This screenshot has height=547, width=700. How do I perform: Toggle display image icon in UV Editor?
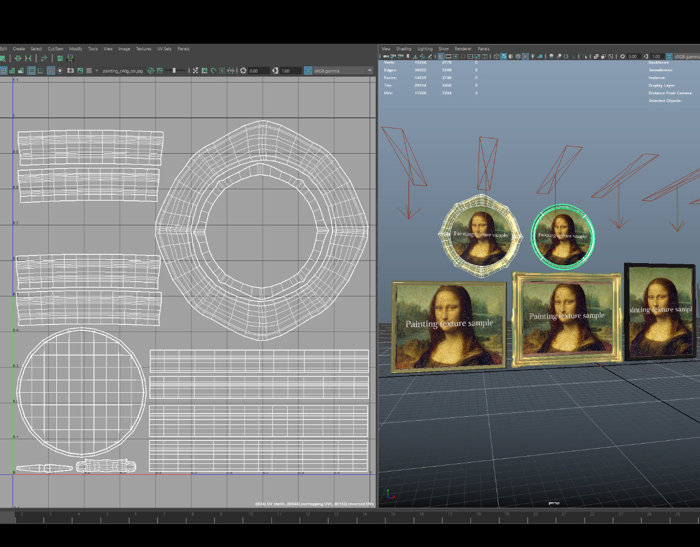point(80,71)
